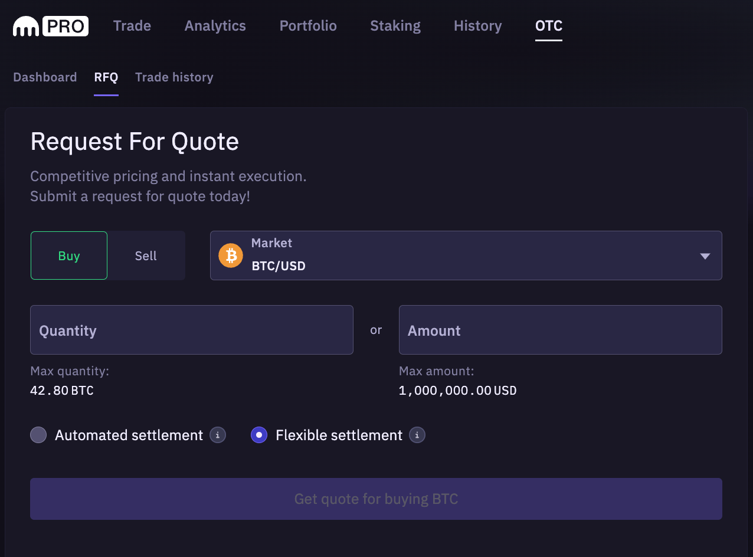The height and width of the screenshot is (557, 753).
Task: Open the History section
Action: [477, 26]
